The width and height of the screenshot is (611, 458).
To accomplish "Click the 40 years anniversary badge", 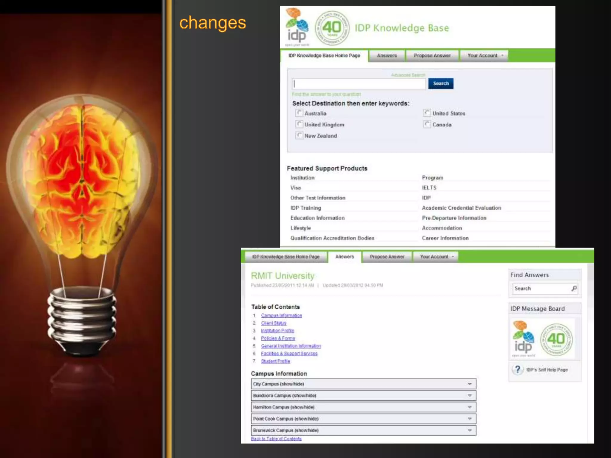I will (x=332, y=28).
